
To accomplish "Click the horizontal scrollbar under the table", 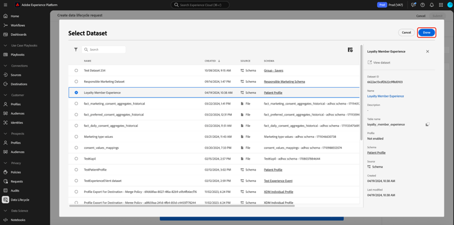I will 182,206.
